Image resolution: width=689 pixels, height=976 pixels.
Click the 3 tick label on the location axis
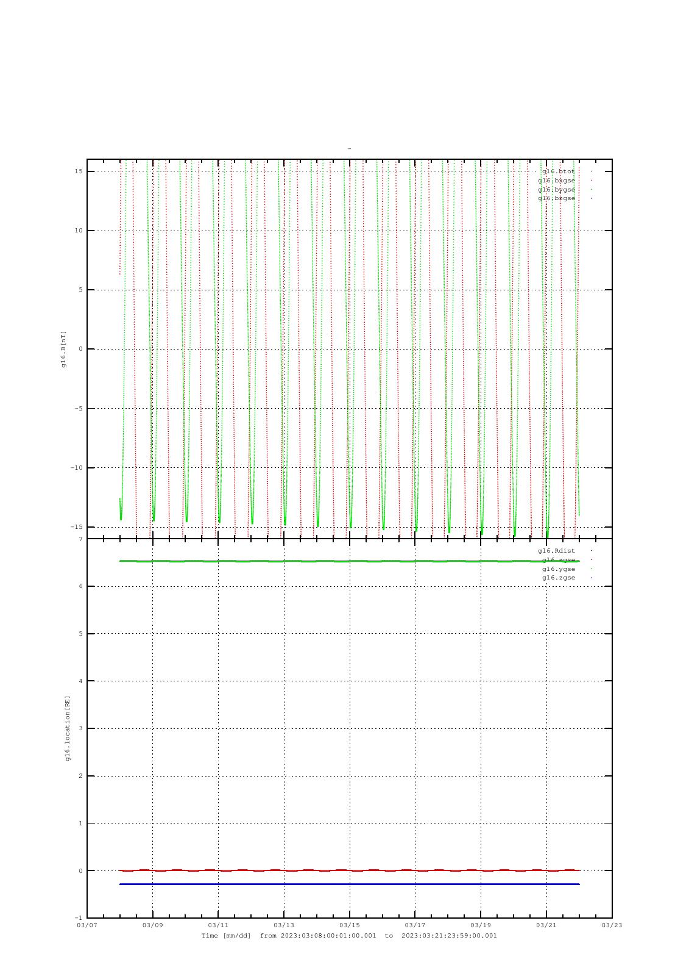[80, 728]
